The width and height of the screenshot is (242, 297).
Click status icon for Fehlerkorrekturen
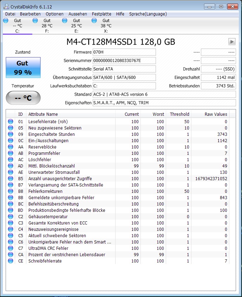pos(11,191)
